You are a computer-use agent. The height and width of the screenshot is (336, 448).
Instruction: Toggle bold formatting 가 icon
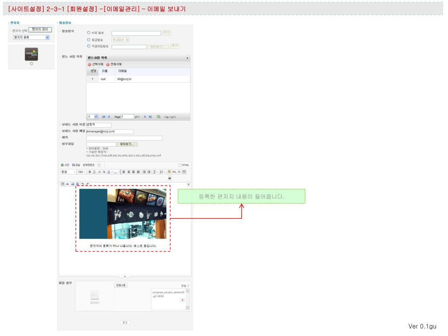coord(89,171)
